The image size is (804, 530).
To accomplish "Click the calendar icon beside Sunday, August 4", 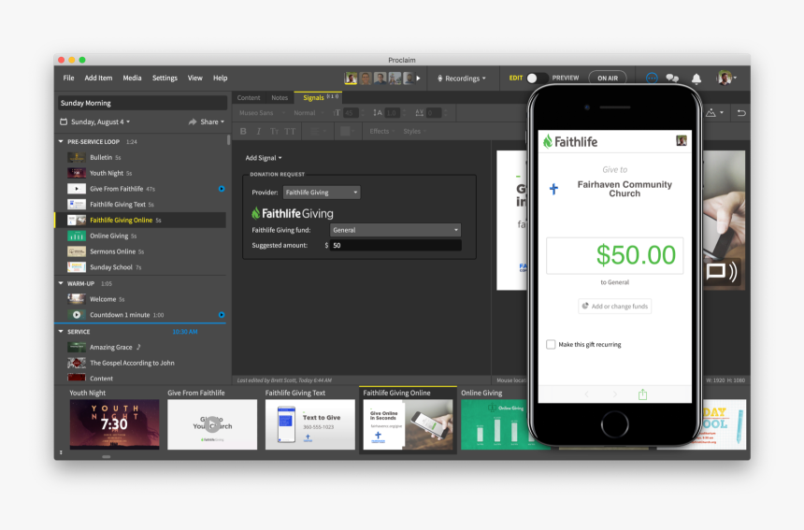I will pyautogui.click(x=64, y=122).
